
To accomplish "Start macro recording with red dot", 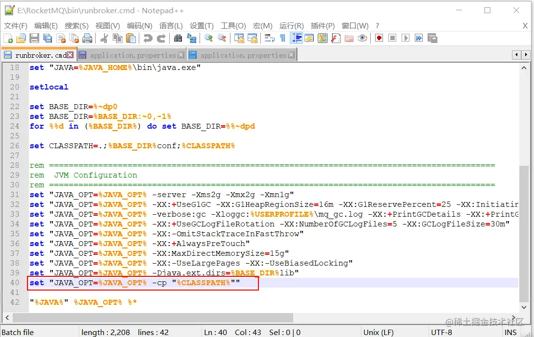I will (379, 38).
